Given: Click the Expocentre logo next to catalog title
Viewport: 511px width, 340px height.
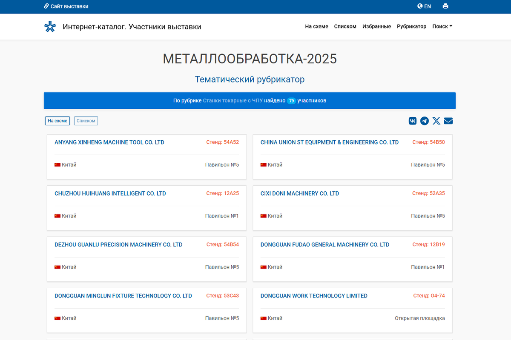Looking at the screenshot, I should pos(50,26).
